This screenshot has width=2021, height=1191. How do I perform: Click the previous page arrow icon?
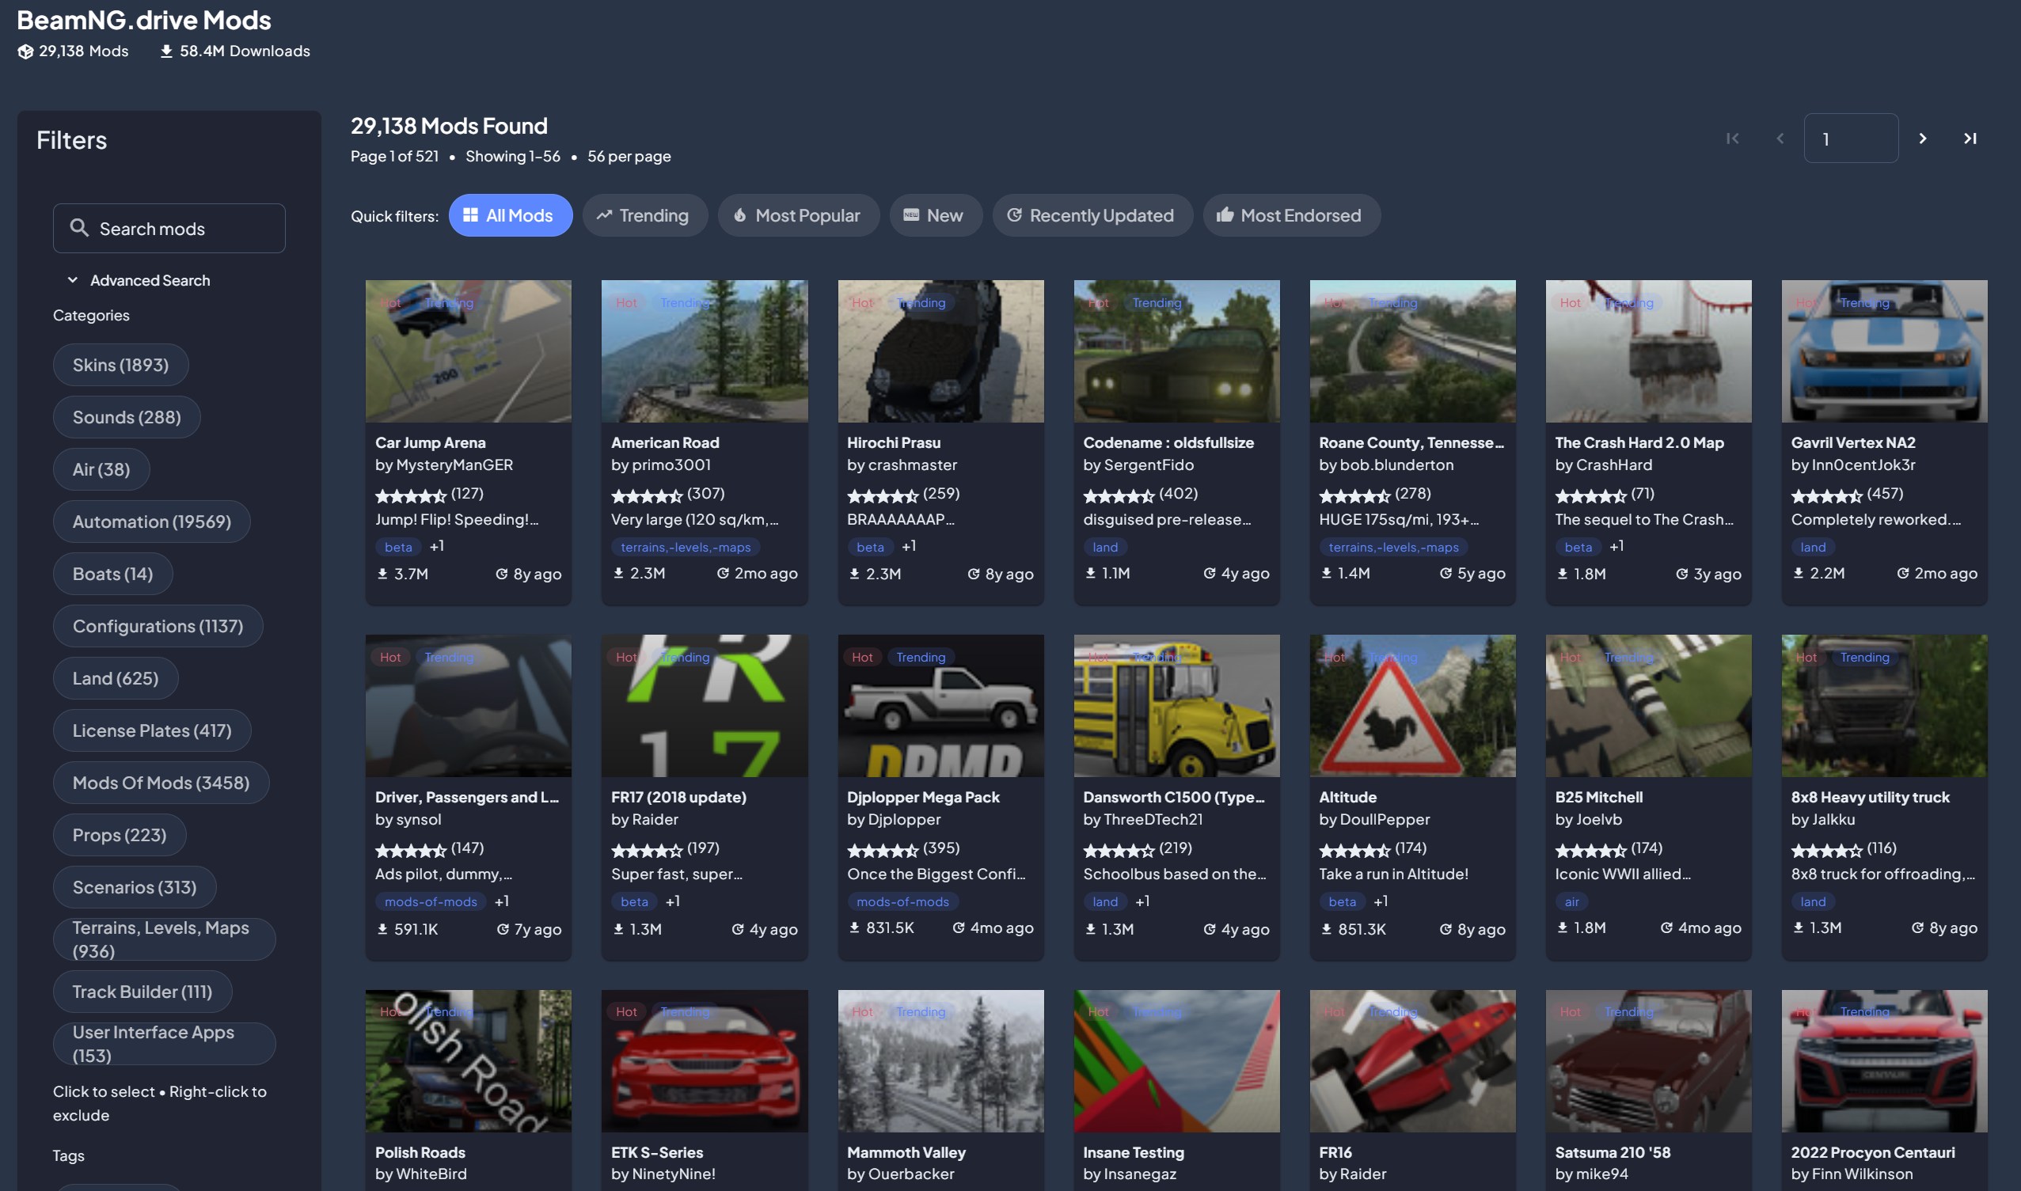[x=1780, y=138]
